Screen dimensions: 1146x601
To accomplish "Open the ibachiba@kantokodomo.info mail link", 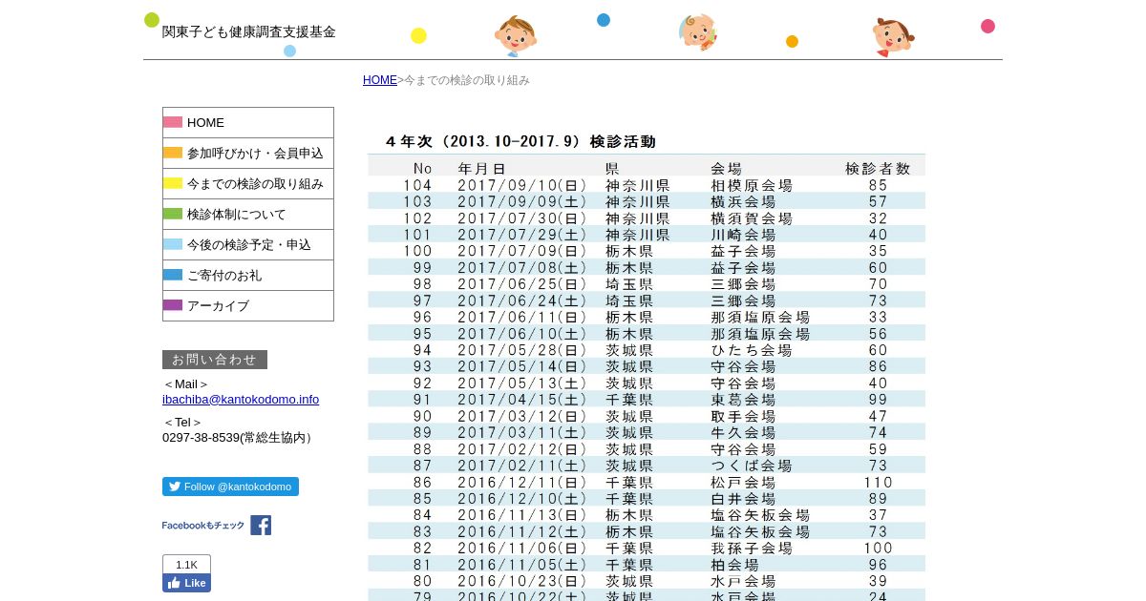I will click(x=241, y=400).
